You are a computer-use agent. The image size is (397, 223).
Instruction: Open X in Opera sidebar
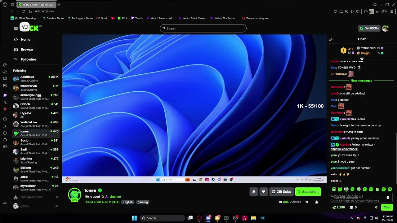tap(5, 102)
